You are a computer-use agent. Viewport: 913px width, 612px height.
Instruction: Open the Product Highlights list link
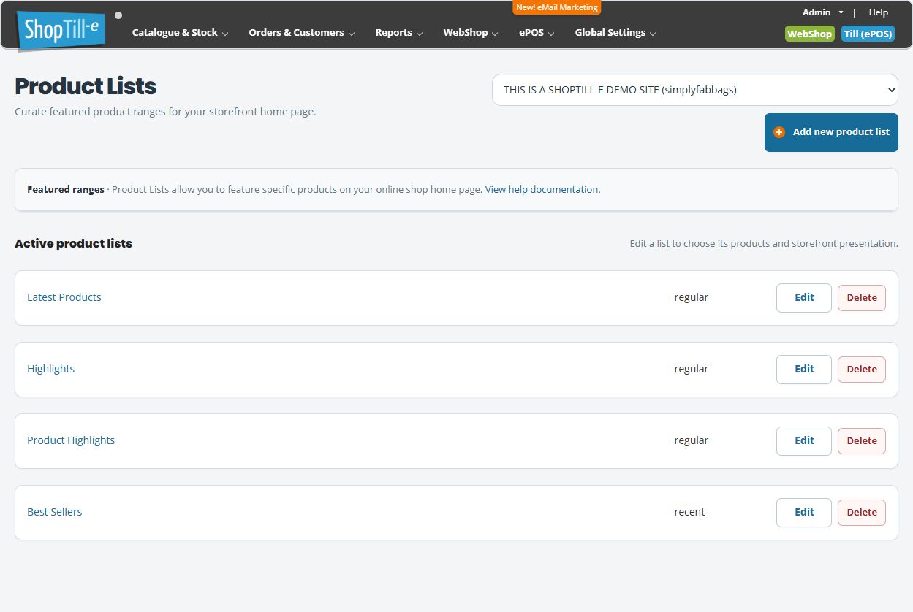71,440
